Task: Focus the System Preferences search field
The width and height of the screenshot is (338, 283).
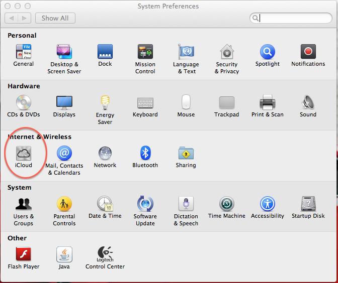Action: coord(291,18)
